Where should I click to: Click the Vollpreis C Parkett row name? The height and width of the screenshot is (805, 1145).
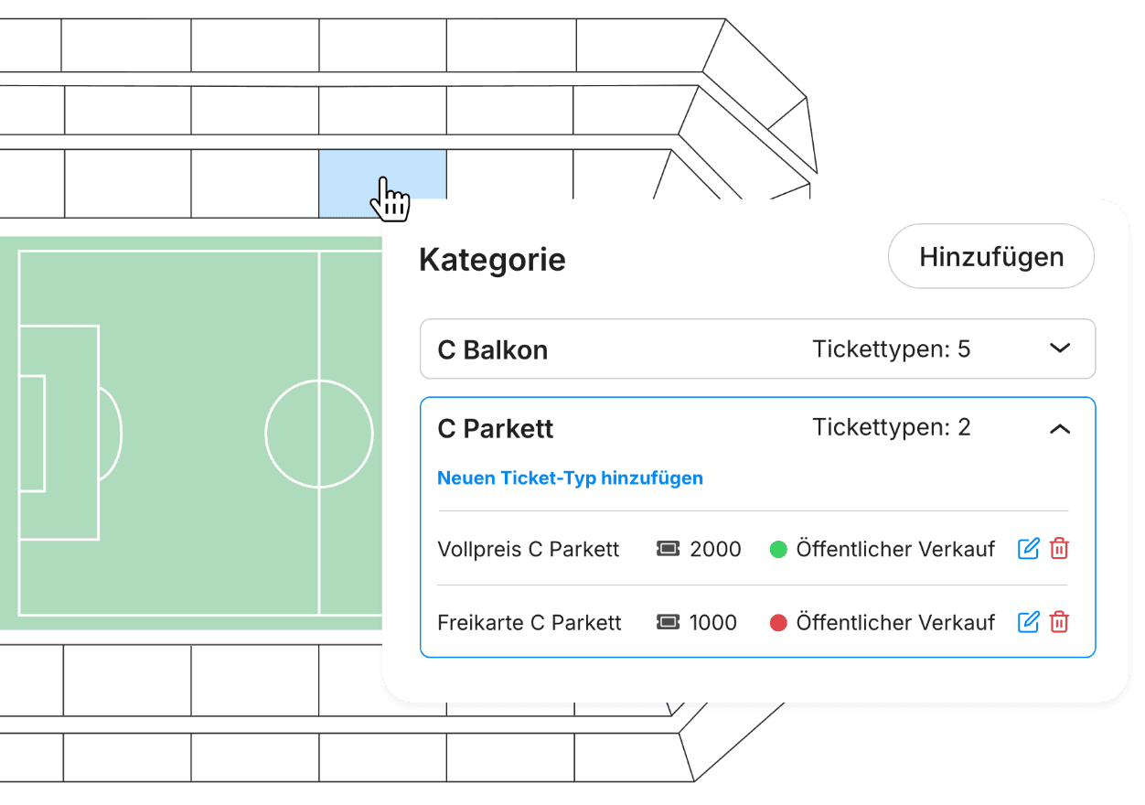click(529, 550)
